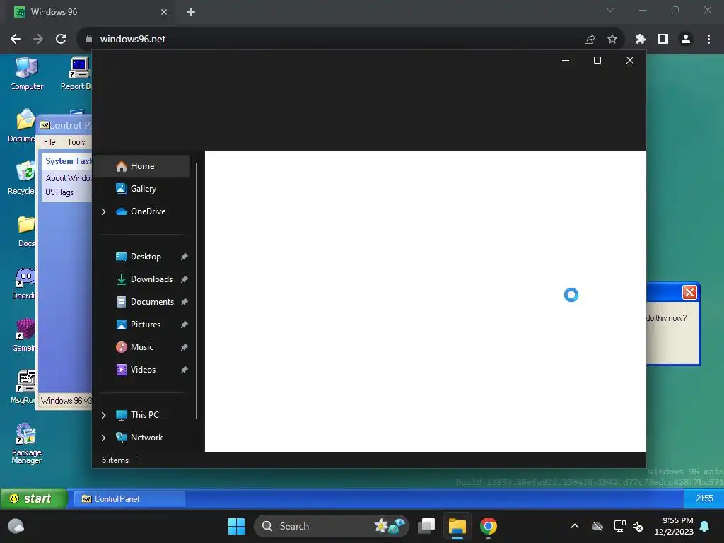Open a new browser tab
The image size is (724, 543).
tap(191, 12)
